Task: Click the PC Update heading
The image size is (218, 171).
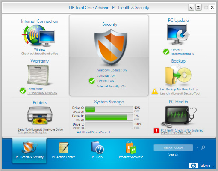Action: [x=178, y=21]
